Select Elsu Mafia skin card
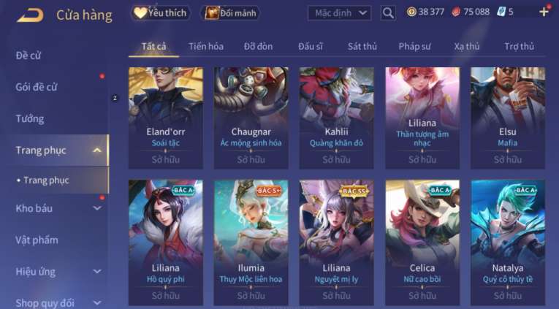 pos(508,118)
